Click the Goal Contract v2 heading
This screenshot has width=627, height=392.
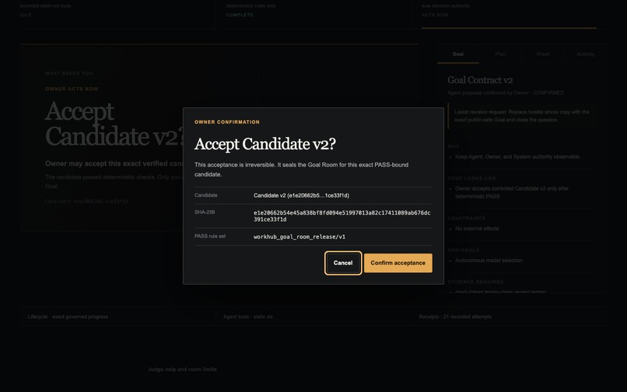pyautogui.click(x=480, y=80)
